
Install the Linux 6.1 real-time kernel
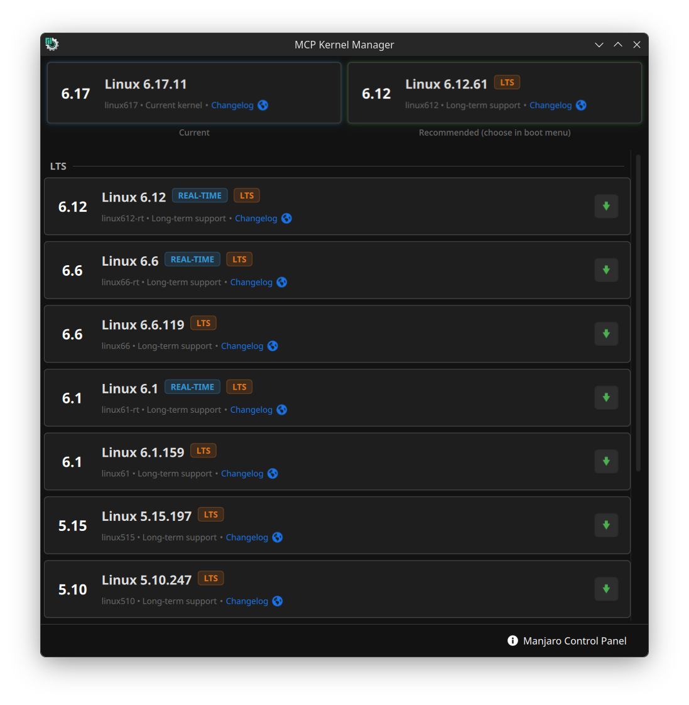click(606, 398)
